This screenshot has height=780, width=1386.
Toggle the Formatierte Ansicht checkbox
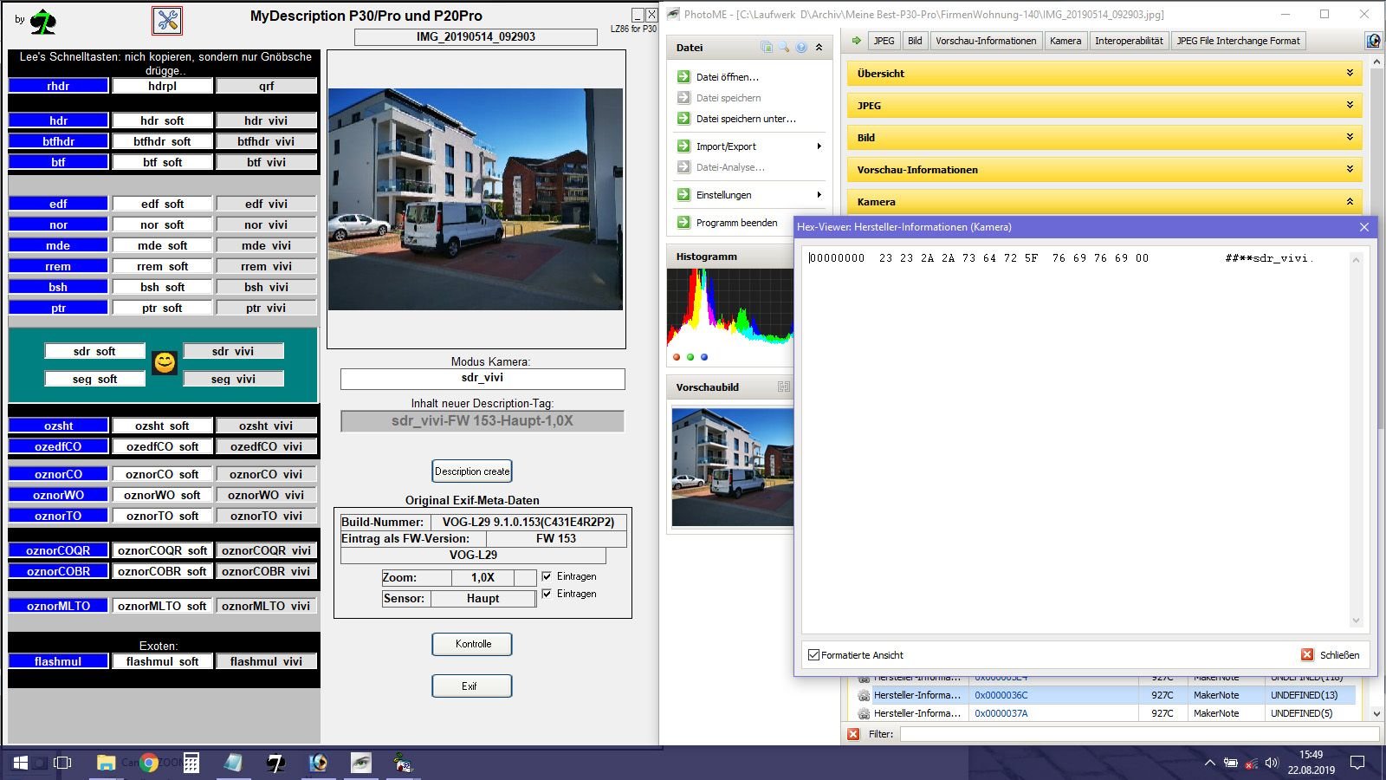(813, 655)
